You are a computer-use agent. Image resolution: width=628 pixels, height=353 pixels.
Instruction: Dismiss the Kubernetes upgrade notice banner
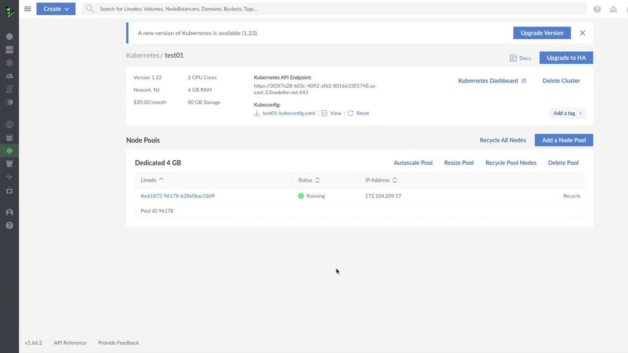[x=582, y=33]
